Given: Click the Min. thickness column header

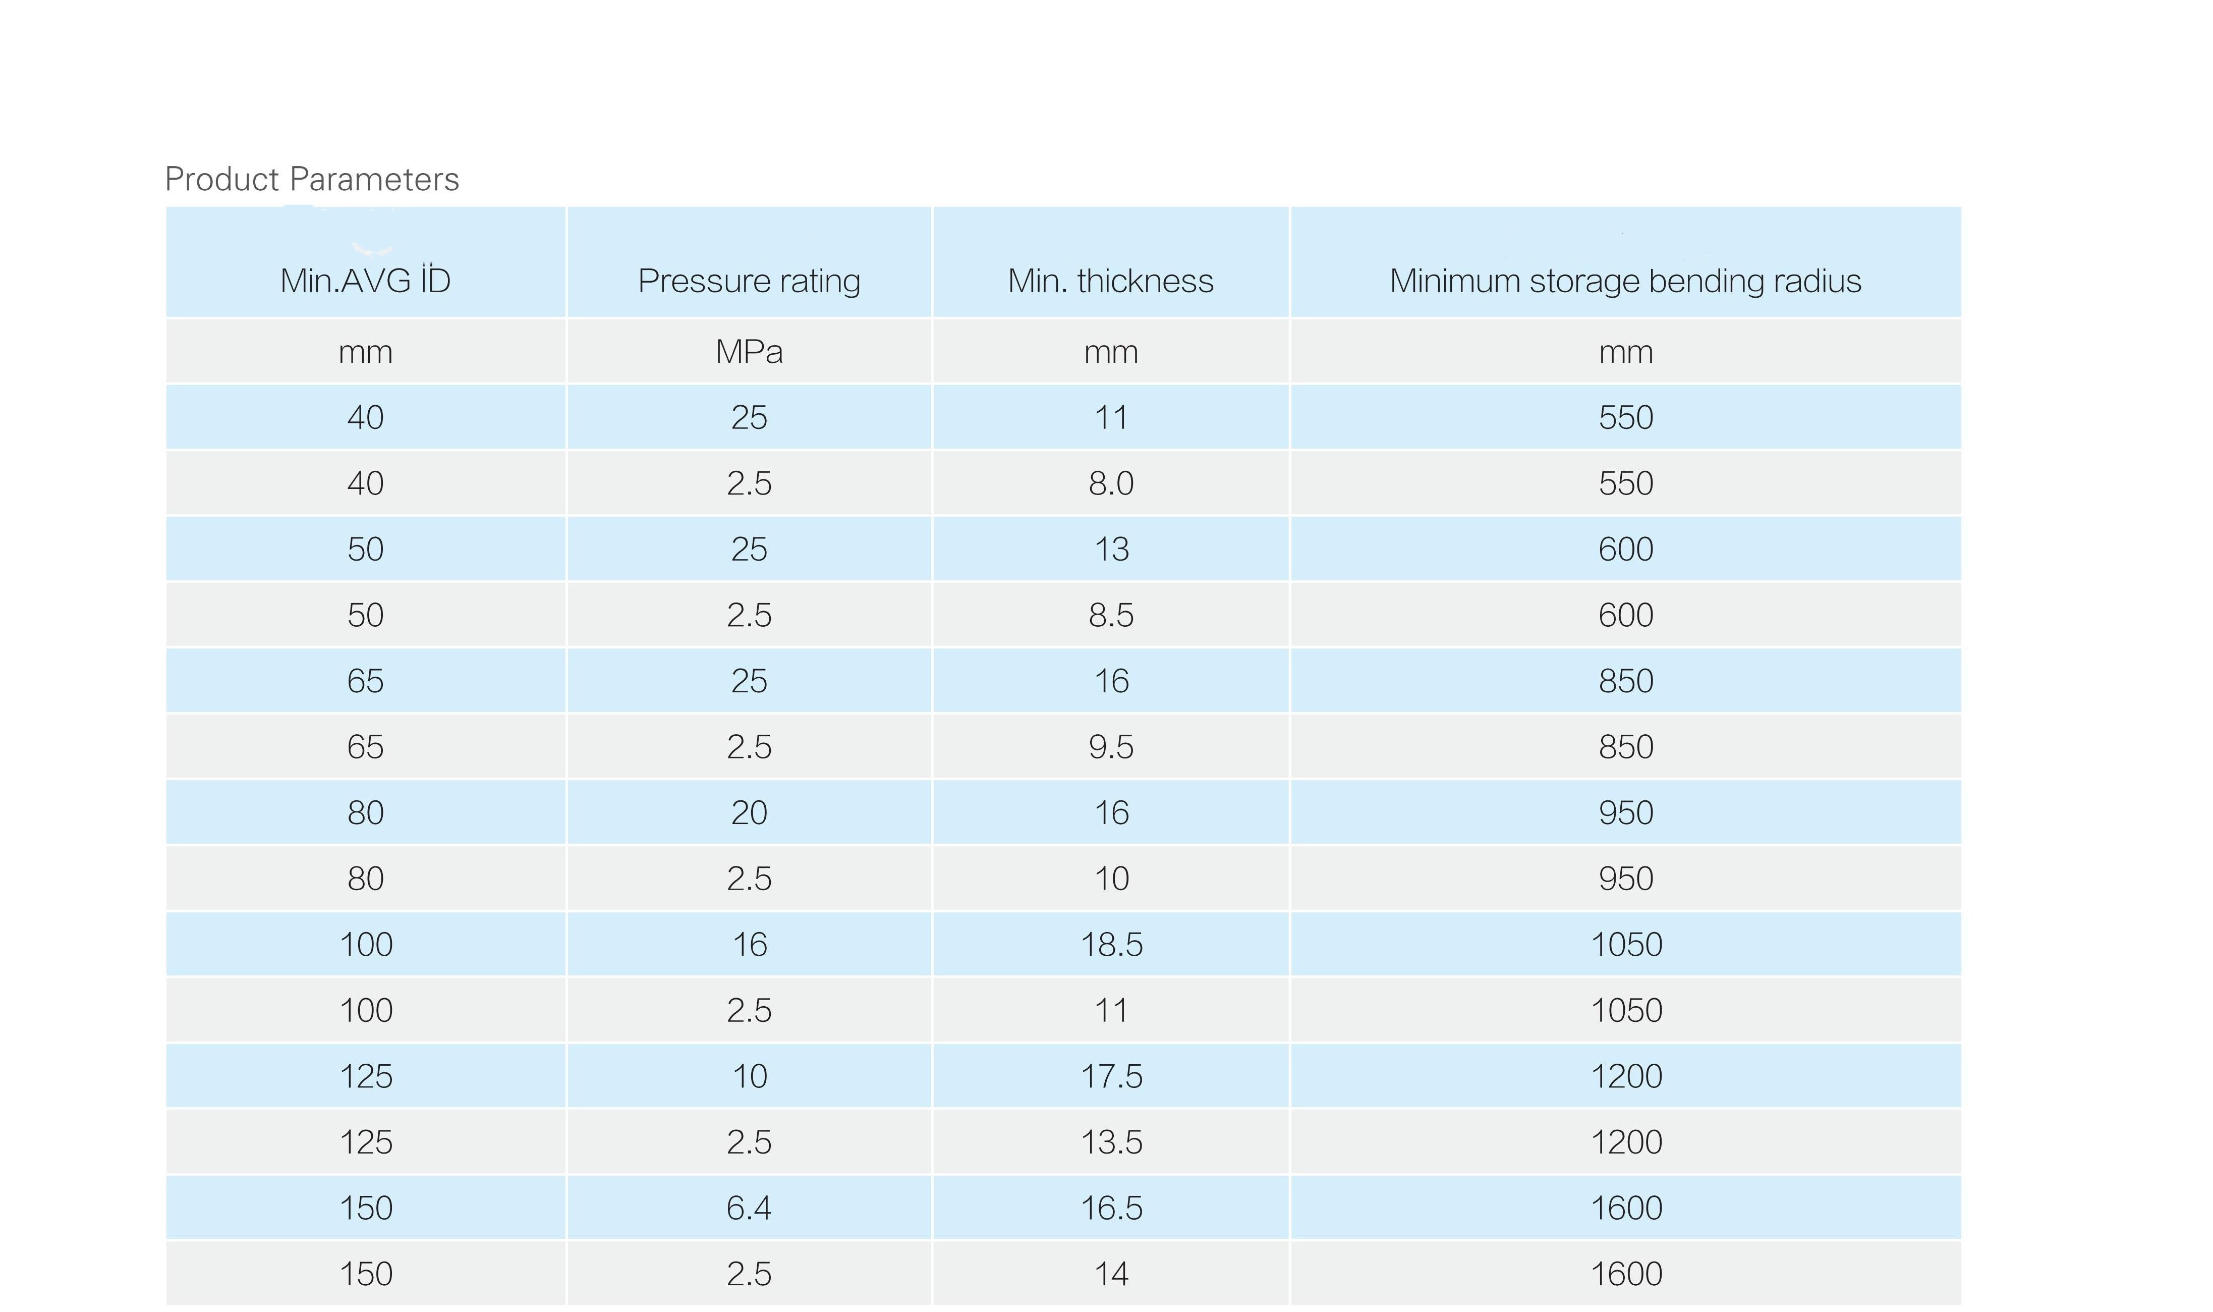Looking at the screenshot, I should [1111, 262].
